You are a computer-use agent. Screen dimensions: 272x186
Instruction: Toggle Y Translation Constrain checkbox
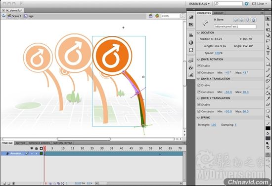[199, 111]
